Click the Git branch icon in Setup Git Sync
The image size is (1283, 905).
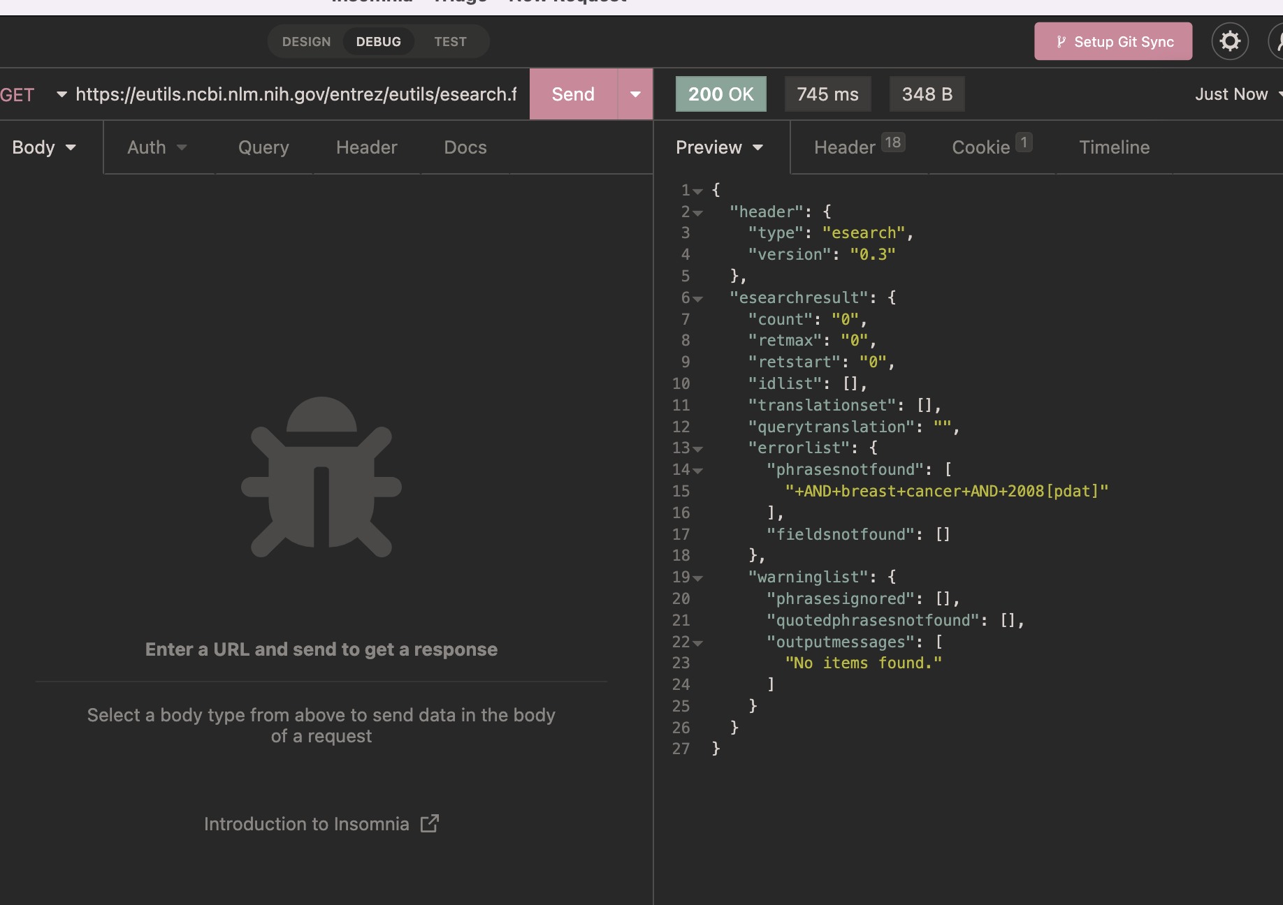[1061, 42]
